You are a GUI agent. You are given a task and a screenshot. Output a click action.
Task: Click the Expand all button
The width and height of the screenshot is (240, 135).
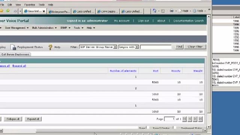coord(33,119)
